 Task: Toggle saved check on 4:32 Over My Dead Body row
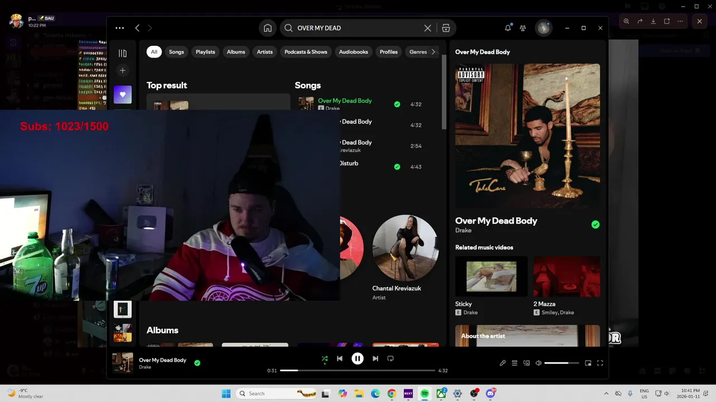(x=397, y=104)
